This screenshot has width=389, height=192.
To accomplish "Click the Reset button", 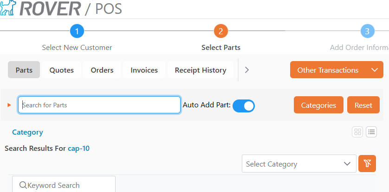I will click(363, 105).
